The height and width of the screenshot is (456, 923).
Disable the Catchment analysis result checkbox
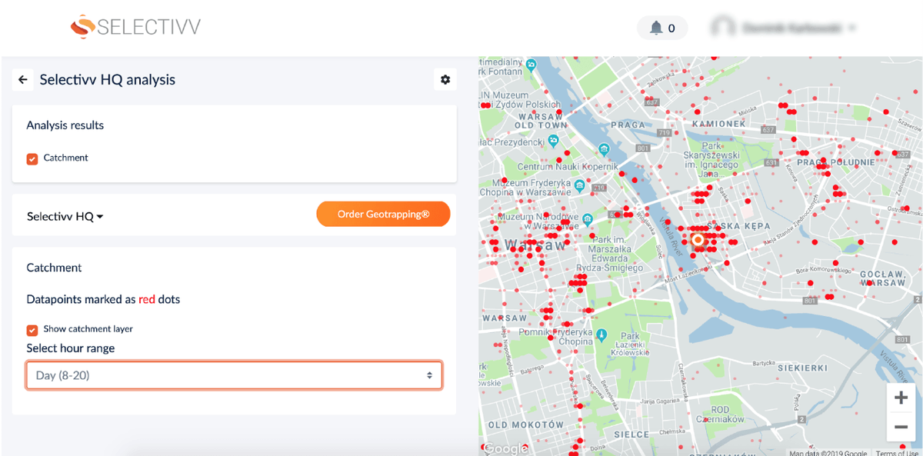pos(31,158)
